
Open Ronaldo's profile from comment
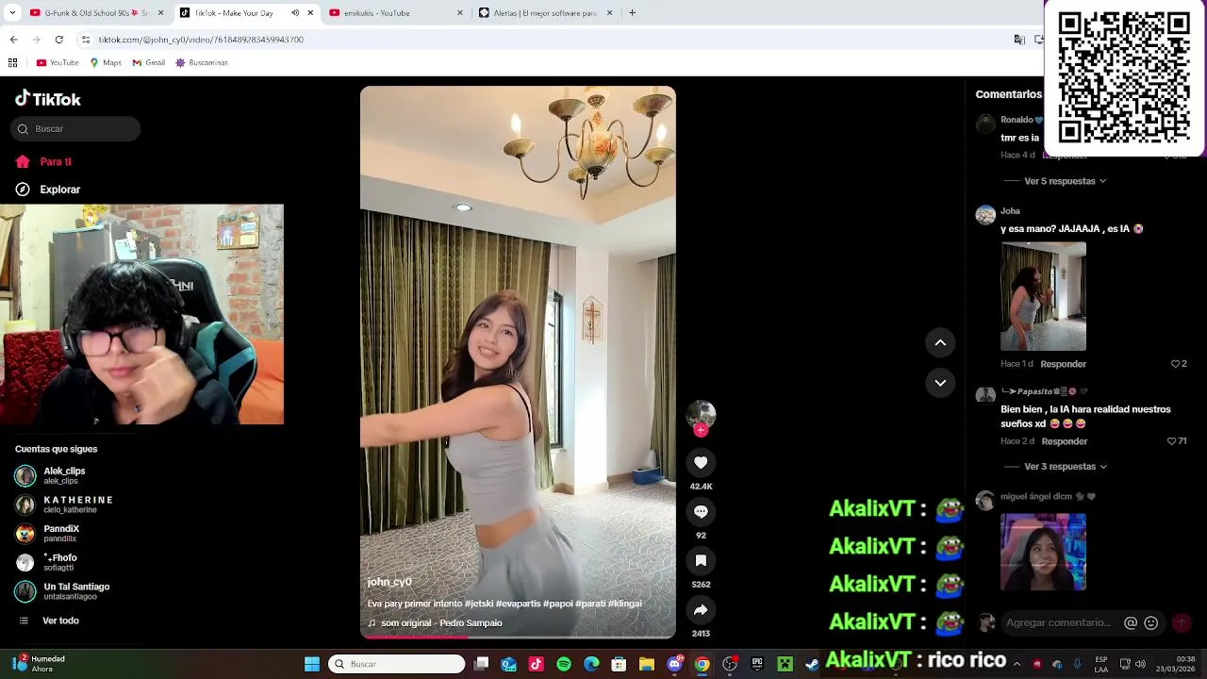[1021, 120]
